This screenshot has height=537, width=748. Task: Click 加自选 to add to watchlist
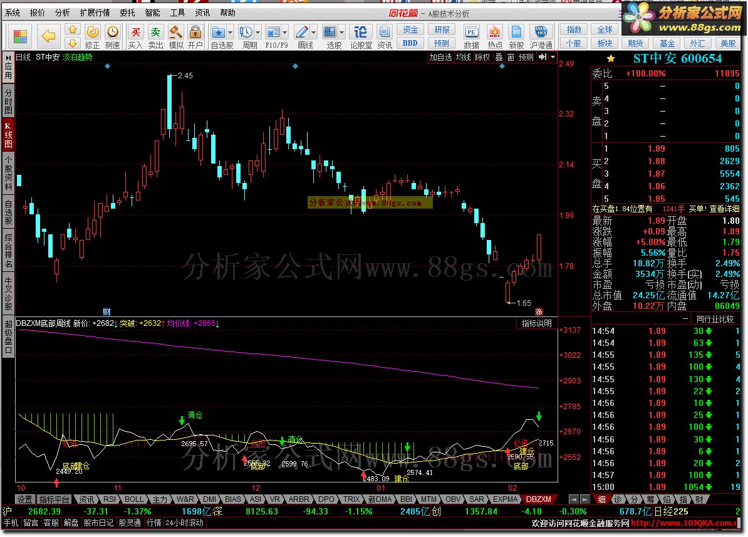(x=440, y=57)
